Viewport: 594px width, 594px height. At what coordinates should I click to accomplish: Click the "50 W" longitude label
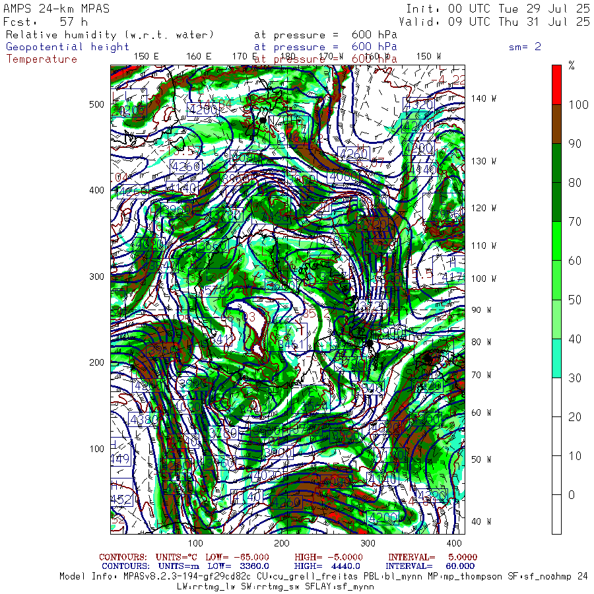click(481, 459)
